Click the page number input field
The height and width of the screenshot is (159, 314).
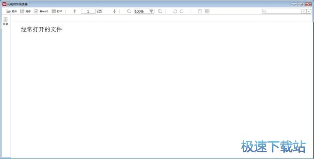pos(88,11)
